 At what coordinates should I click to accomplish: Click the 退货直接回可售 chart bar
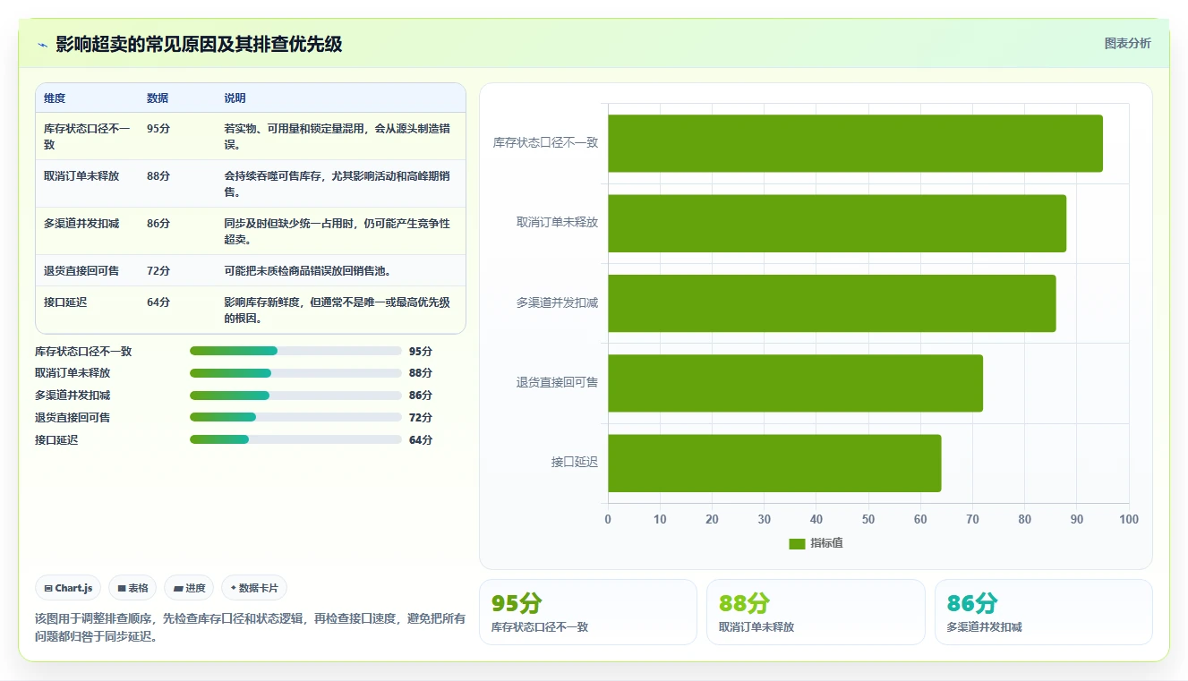pos(795,383)
